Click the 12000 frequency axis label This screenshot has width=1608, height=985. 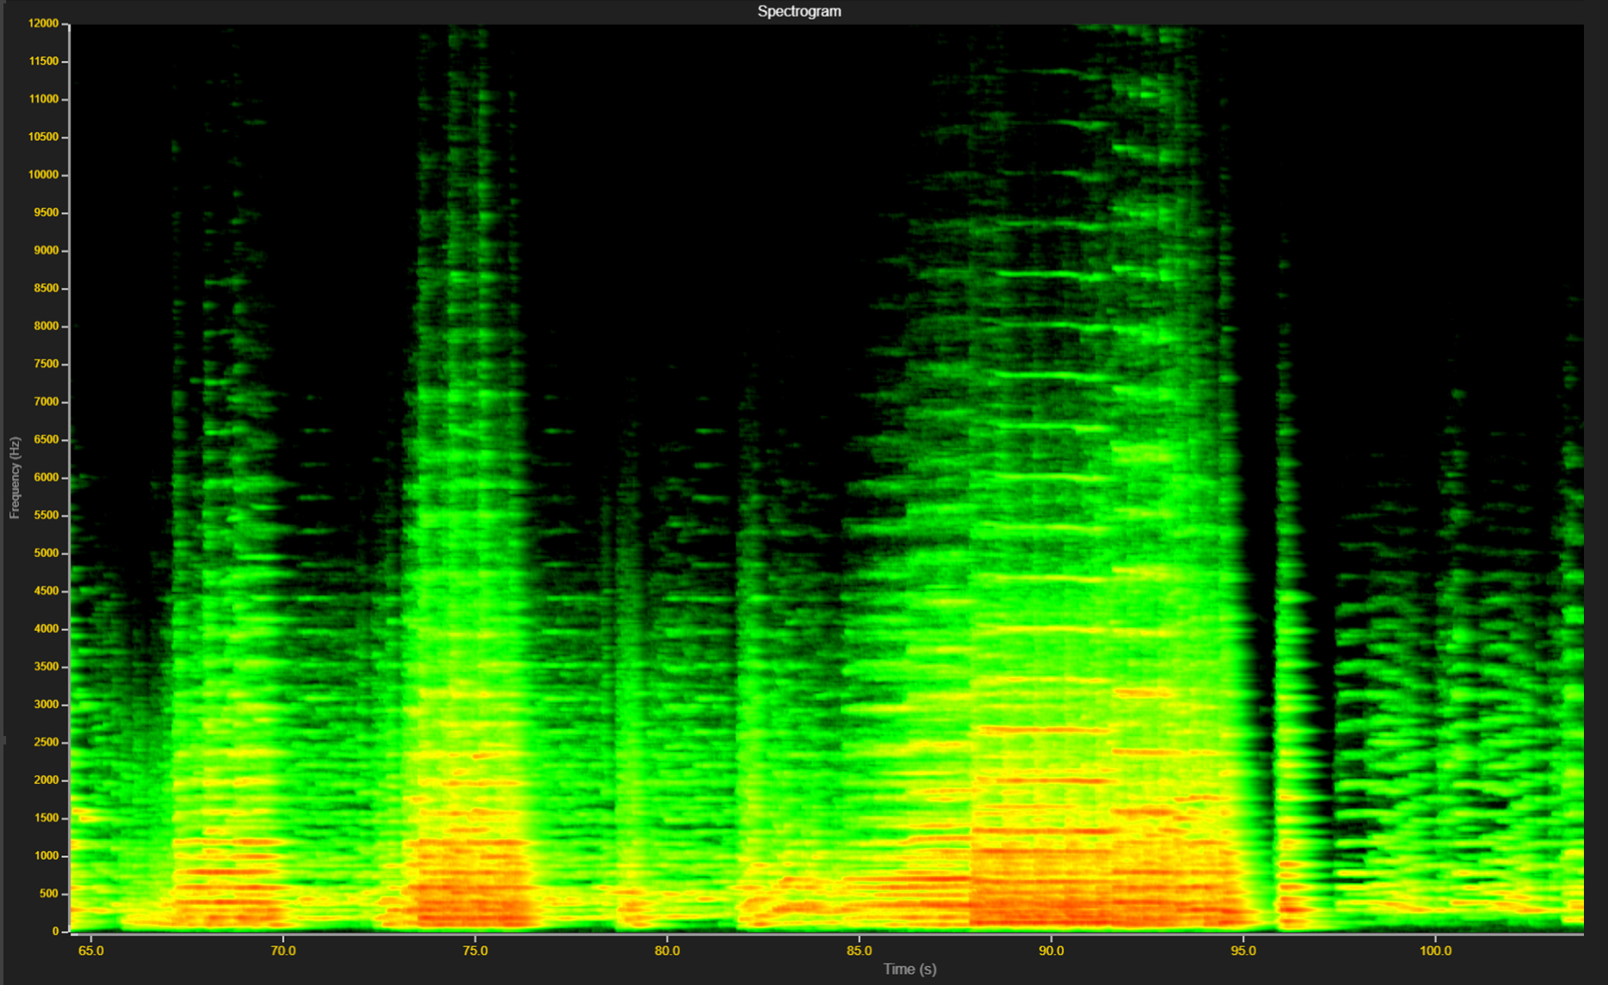click(43, 23)
